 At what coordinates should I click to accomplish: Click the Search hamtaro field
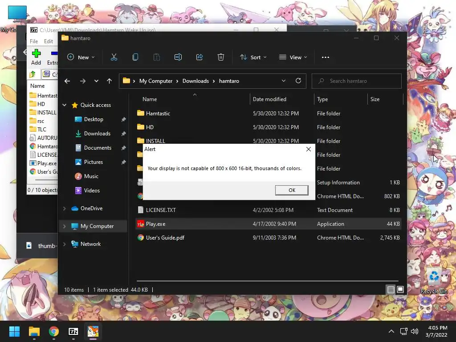click(x=357, y=81)
